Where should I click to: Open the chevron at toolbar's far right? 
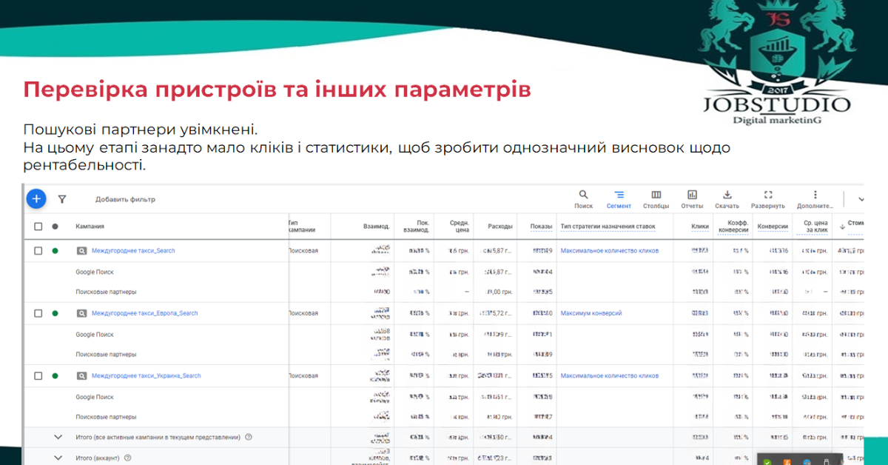[x=861, y=198]
